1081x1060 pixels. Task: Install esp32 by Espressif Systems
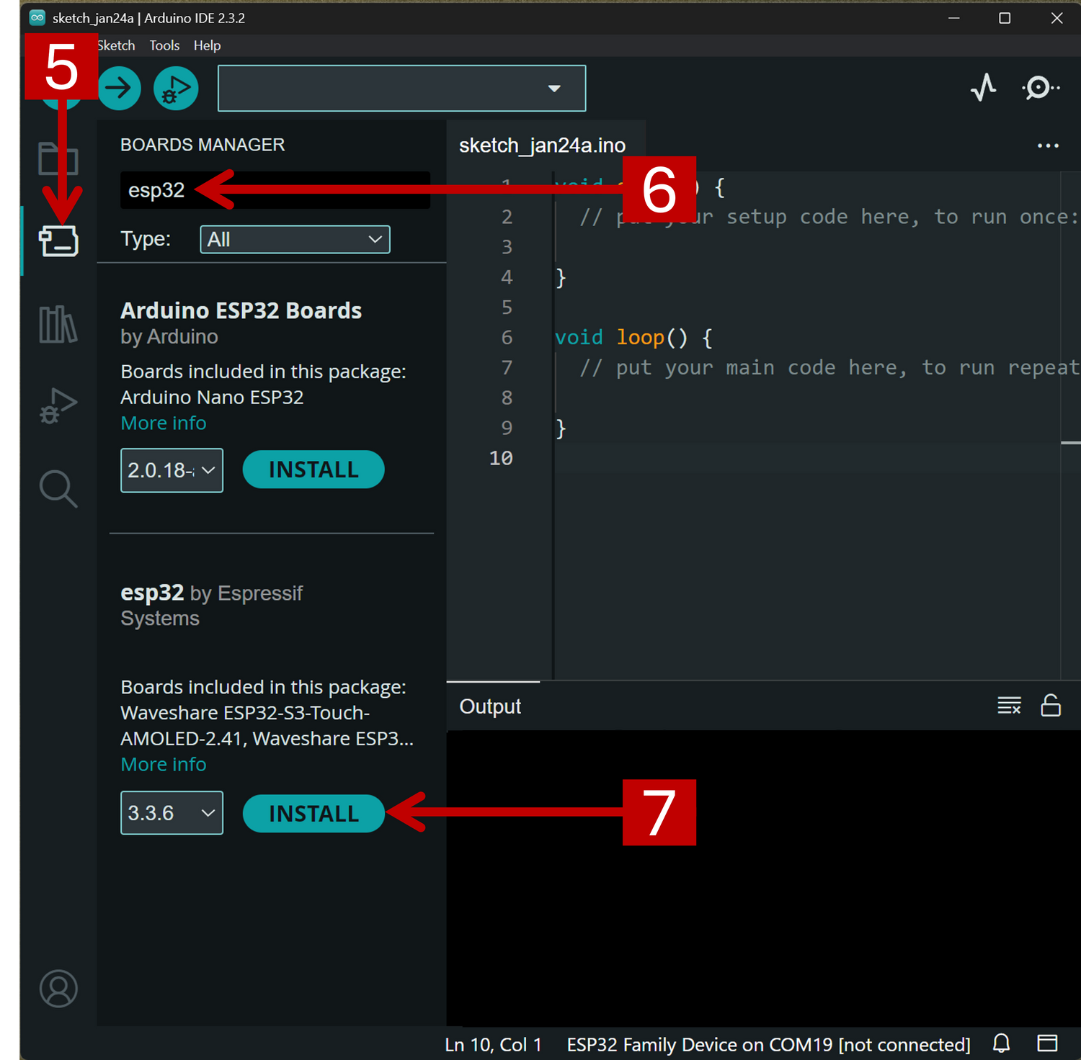tap(313, 814)
